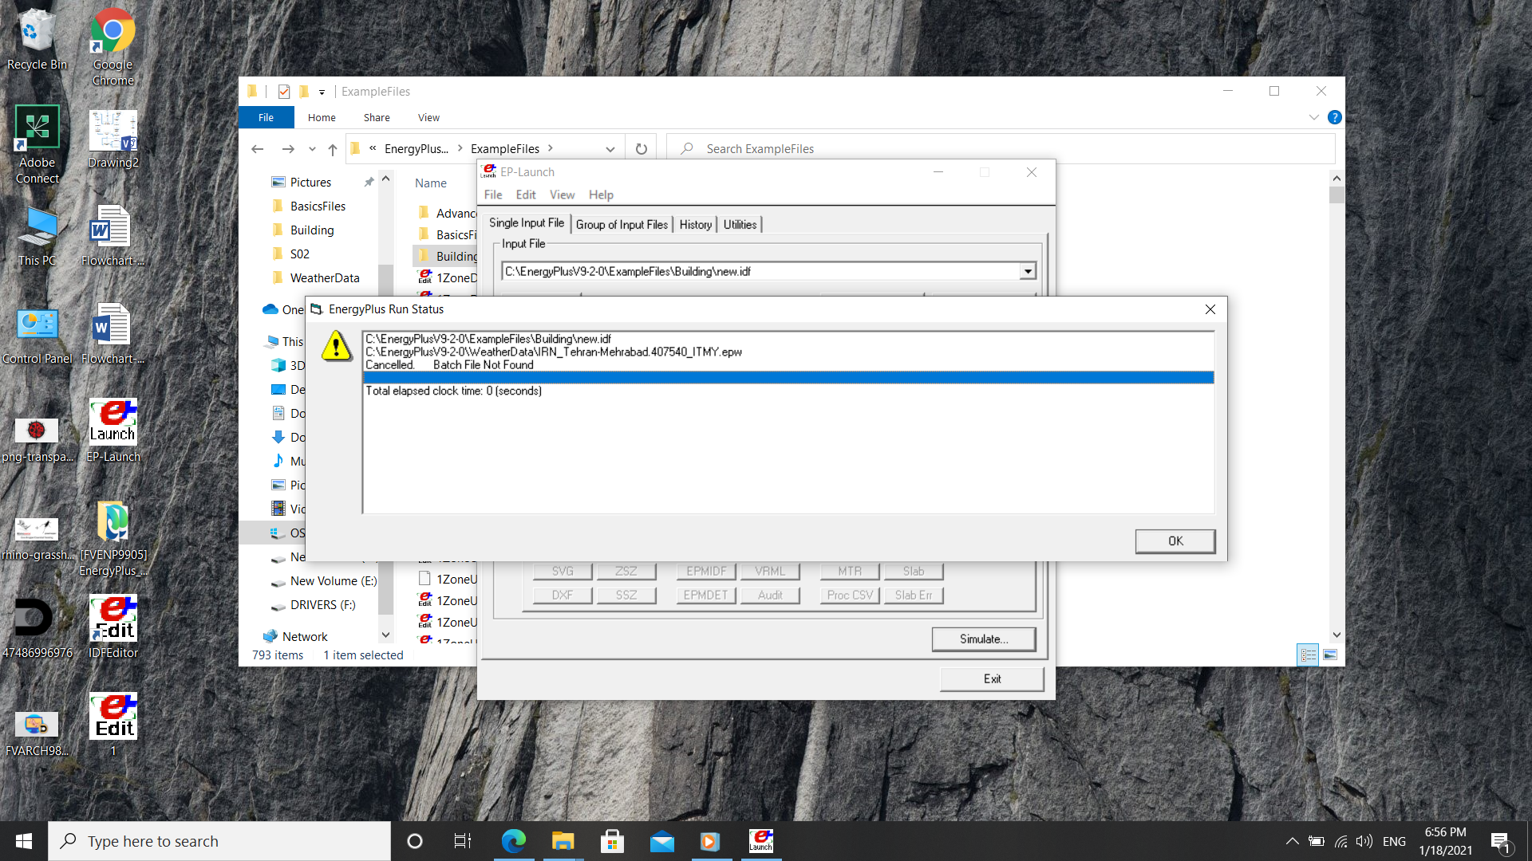This screenshot has width=1532, height=861.
Task: Open Google Chrome desktop shortcut
Action: pyautogui.click(x=113, y=46)
